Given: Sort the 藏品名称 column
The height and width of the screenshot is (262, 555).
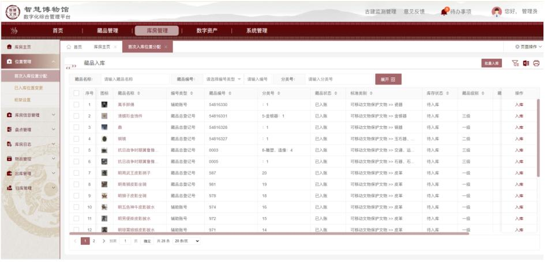Looking at the screenshot, I should coord(138,93).
